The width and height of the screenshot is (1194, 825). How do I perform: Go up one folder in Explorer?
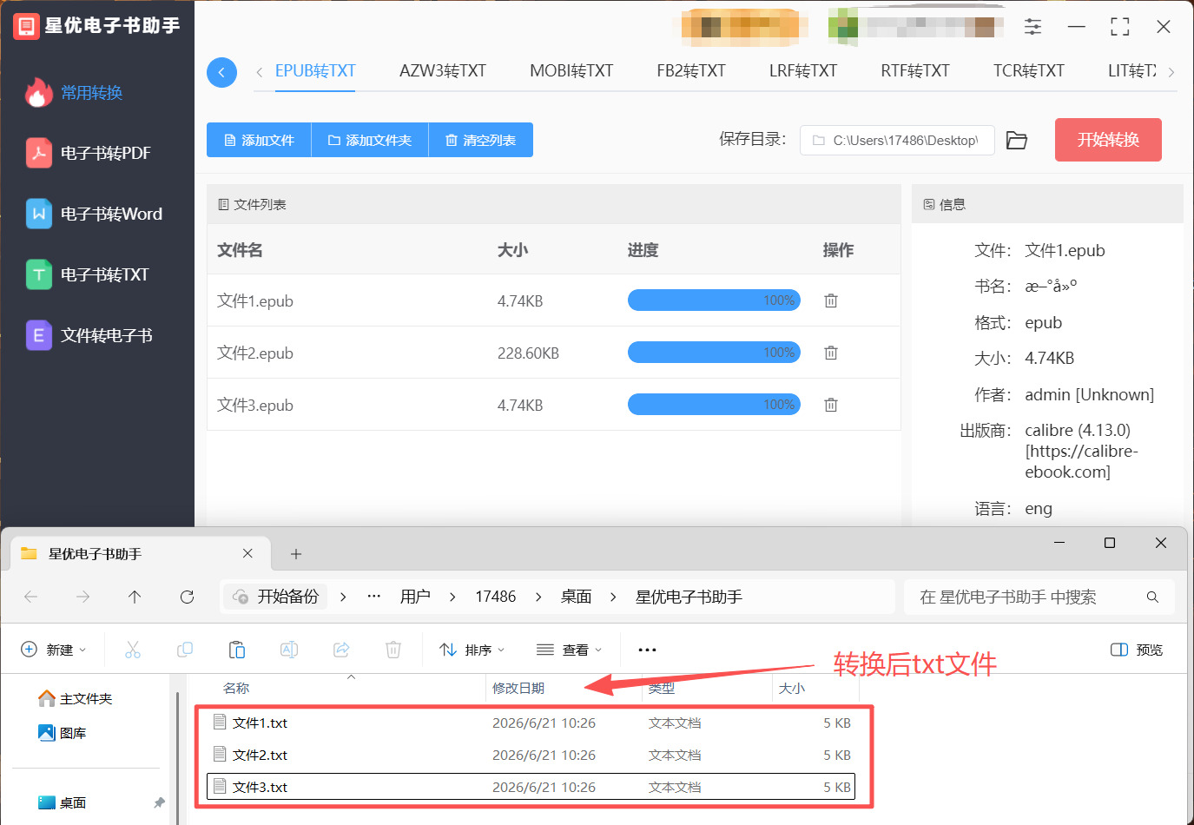(135, 597)
